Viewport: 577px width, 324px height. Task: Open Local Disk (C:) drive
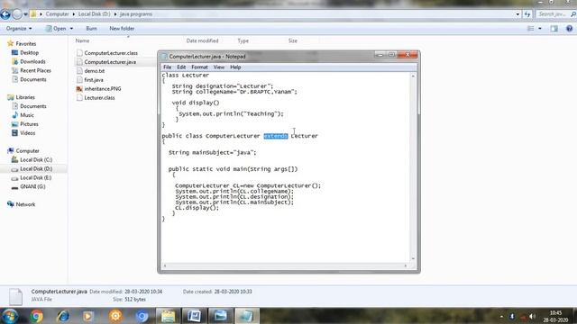(x=36, y=160)
